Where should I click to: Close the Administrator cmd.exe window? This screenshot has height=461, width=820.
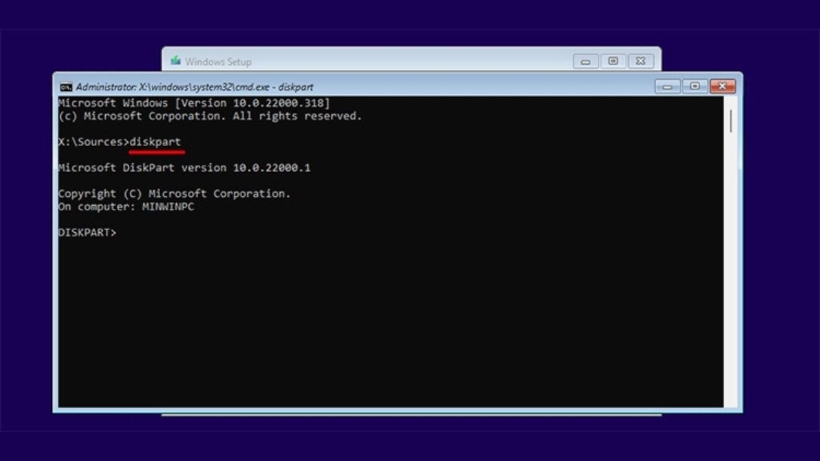(x=722, y=87)
